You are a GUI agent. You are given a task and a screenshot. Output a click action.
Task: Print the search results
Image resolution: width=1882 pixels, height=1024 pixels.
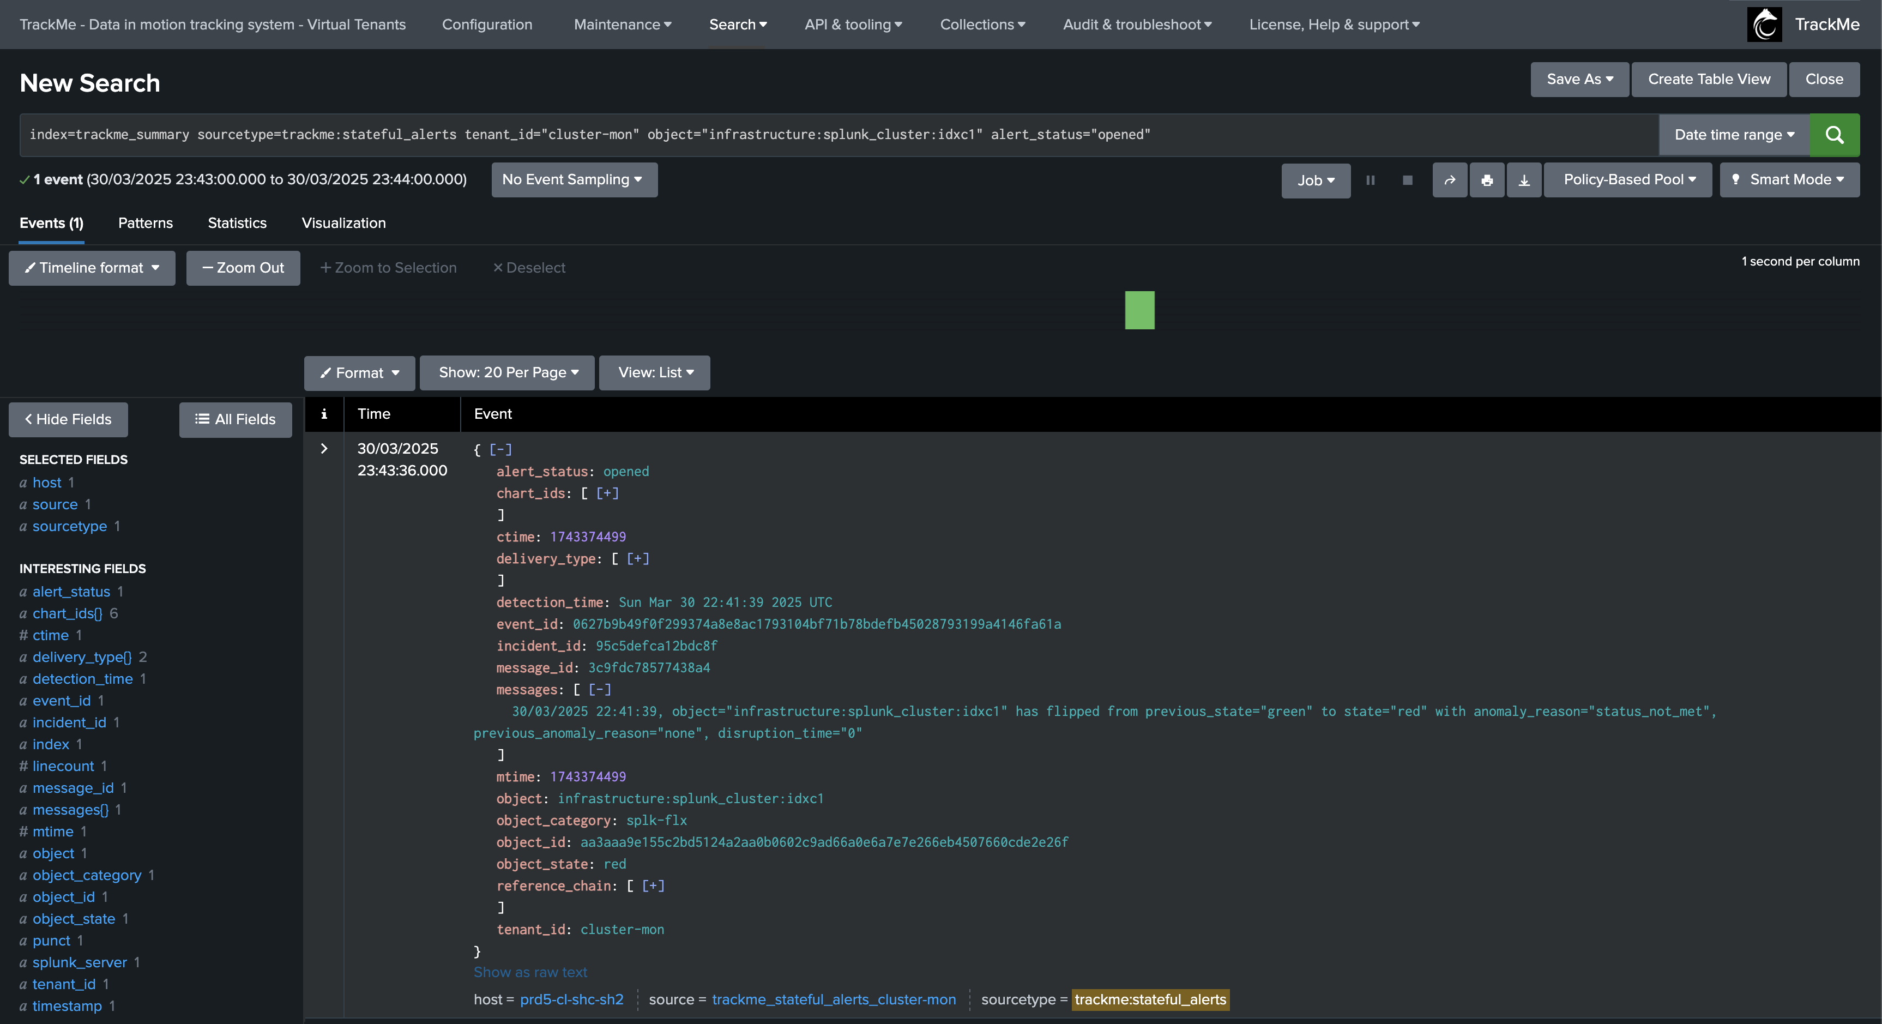1487,180
